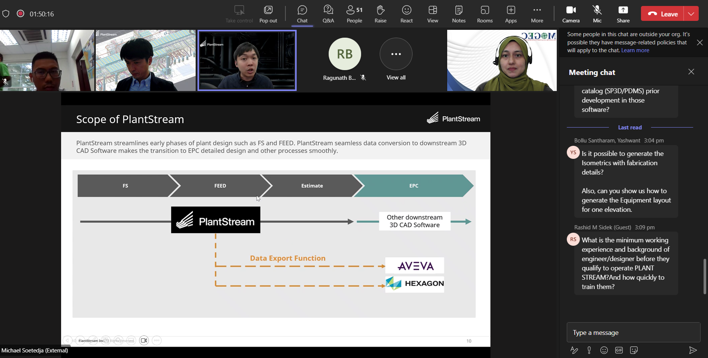Open the message Format options
Image resolution: width=708 pixels, height=358 pixels.
point(574,350)
